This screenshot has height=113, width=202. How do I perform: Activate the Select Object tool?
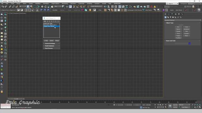pos(28,7)
